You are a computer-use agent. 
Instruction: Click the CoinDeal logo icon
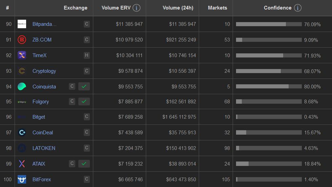pyautogui.click(x=22, y=133)
